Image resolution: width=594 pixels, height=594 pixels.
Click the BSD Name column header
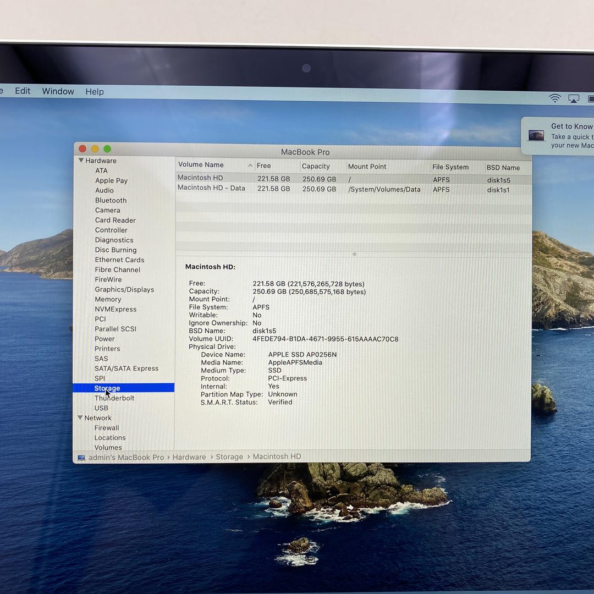(x=503, y=167)
